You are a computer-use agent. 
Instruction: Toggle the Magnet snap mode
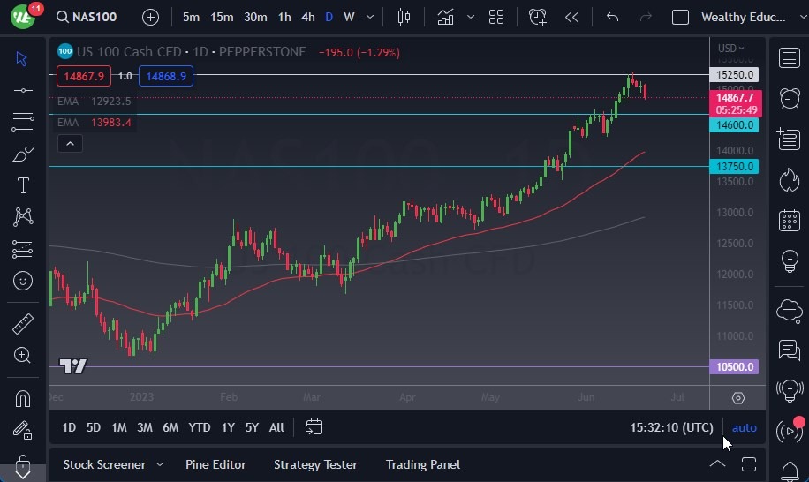click(x=23, y=398)
